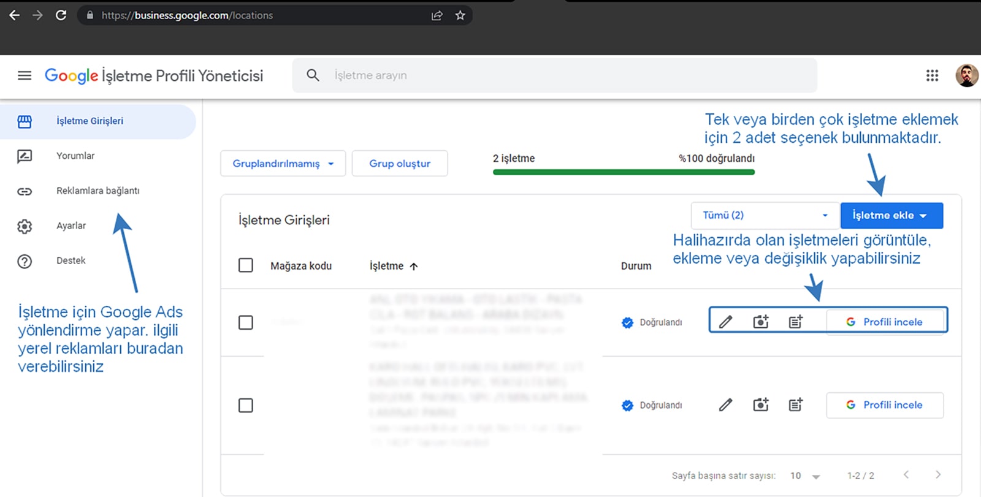Click Profili incele for second business
Image resolution: width=981 pixels, height=497 pixels.
pyautogui.click(x=885, y=405)
